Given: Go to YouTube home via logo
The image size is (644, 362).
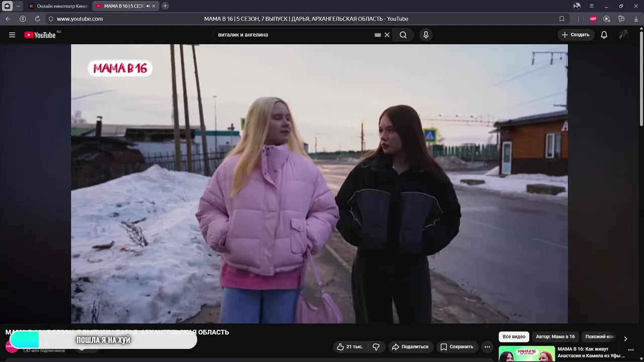Looking at the screenshot, I should [40, 35].
